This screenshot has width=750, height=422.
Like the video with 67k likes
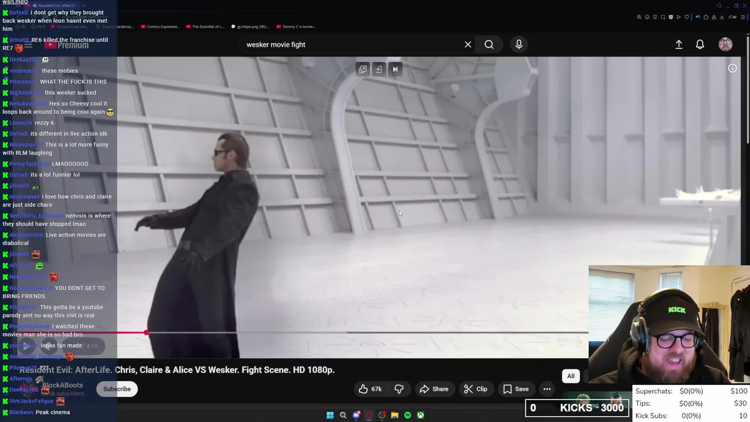pos(370,389)
